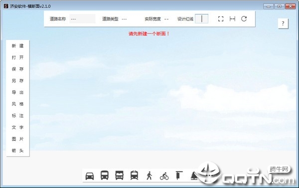Click the 道路名称 input field
This screenshot has width=299, height=188.
[x=82, y=19]
